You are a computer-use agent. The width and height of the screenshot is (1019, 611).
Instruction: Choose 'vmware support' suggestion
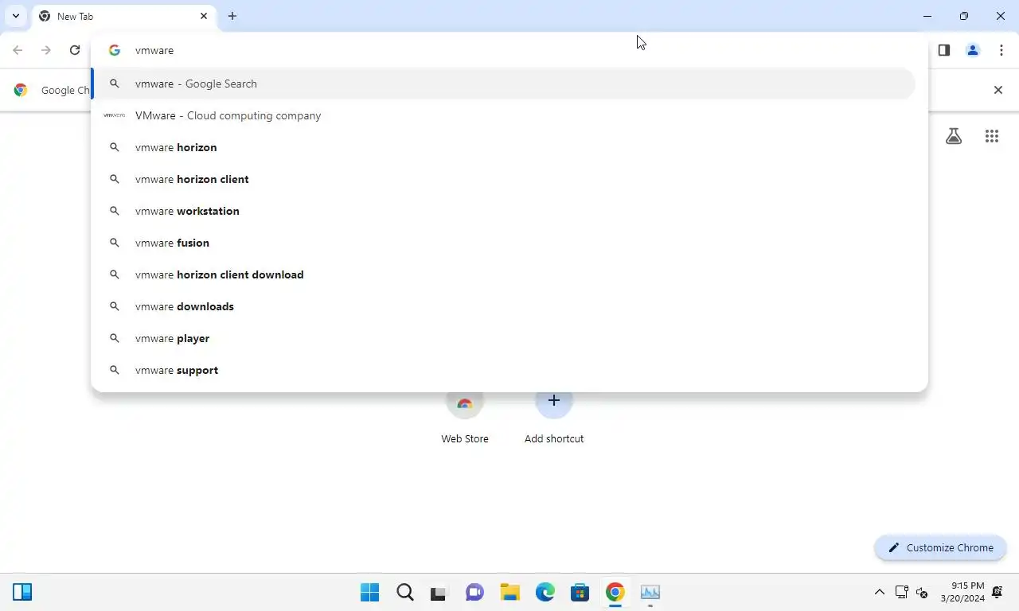(x=503, y=370)
